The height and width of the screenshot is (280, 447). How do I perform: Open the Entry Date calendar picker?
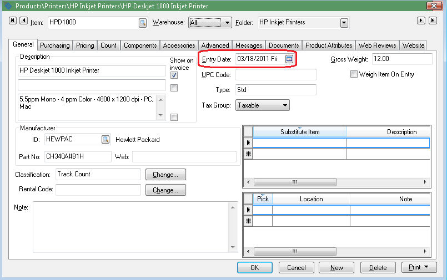[x=289, y=59]
